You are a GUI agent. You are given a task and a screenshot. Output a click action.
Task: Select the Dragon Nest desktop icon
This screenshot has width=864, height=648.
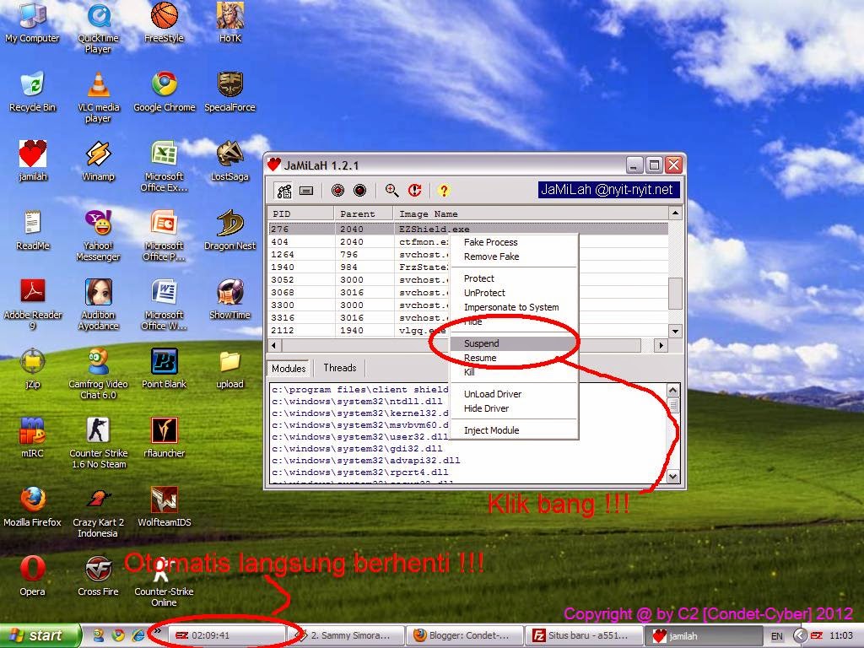[x=230, y=230]
